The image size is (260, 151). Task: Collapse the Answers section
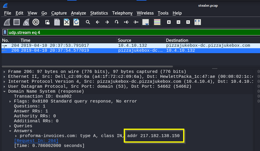coord(10,131)
